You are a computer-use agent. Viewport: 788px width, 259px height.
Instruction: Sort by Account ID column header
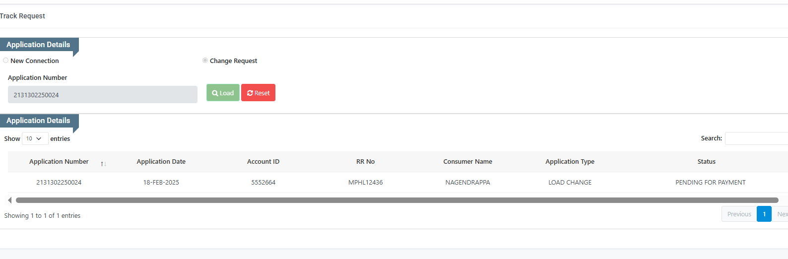tap(263, 162)
